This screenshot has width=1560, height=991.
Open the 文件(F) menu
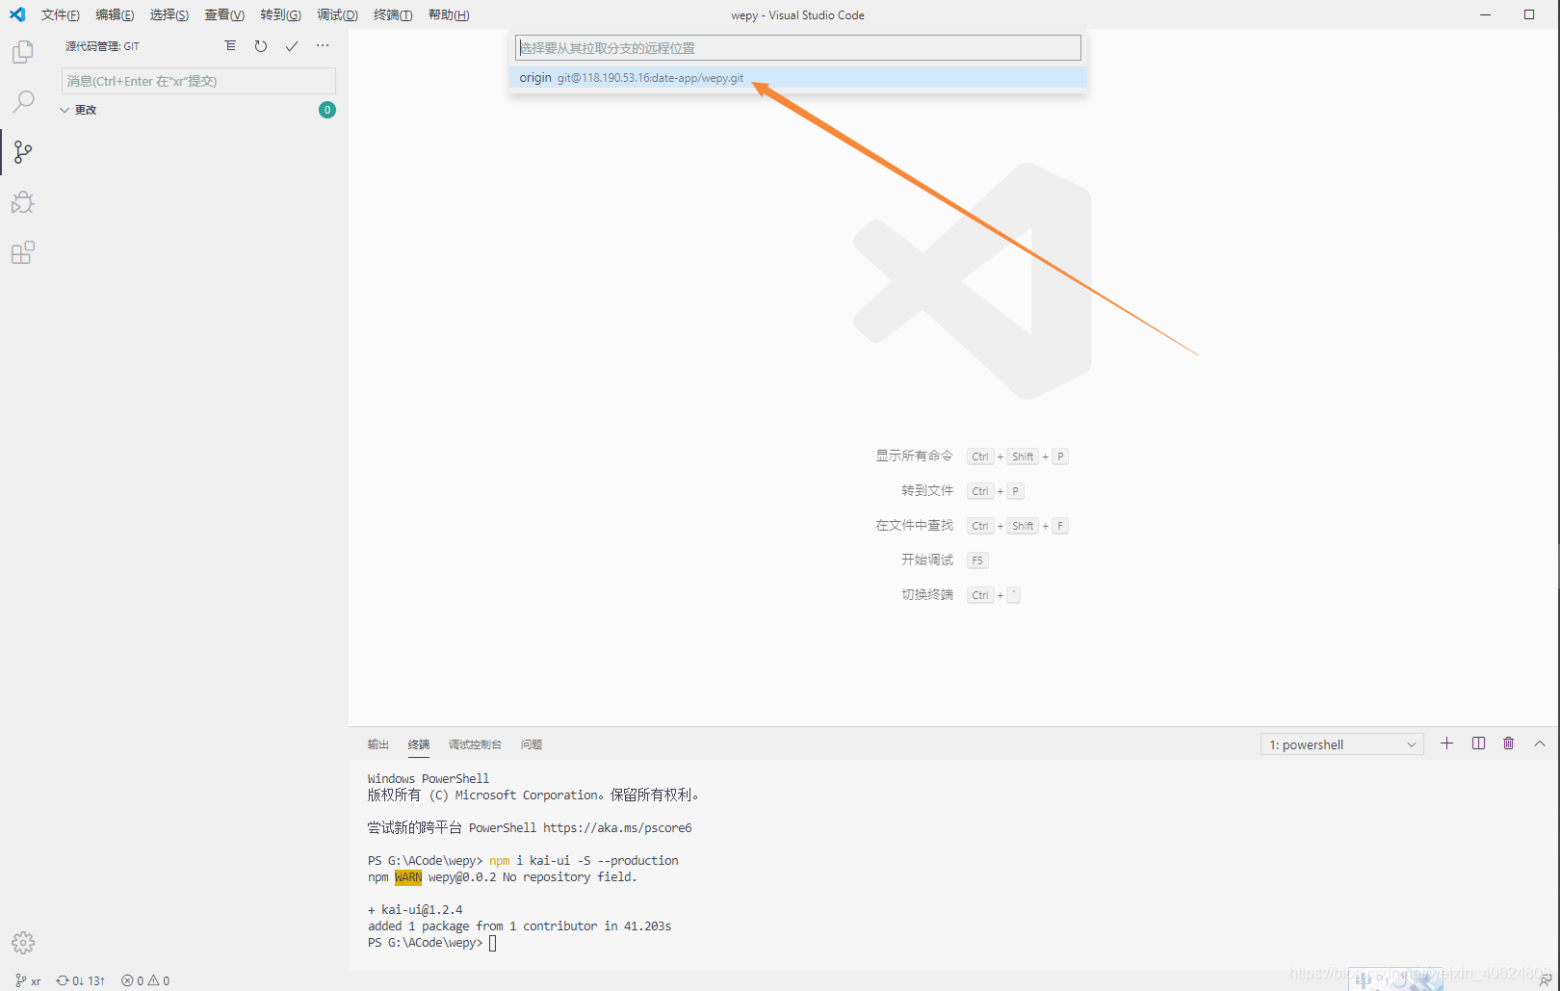click(60, 14)
